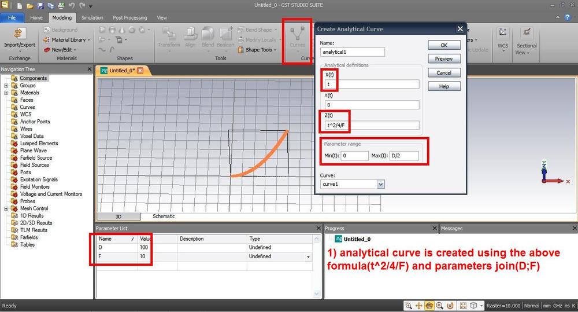Click the New project icon in quick access toolbar
Screen dimensions: 578x312
20,6
